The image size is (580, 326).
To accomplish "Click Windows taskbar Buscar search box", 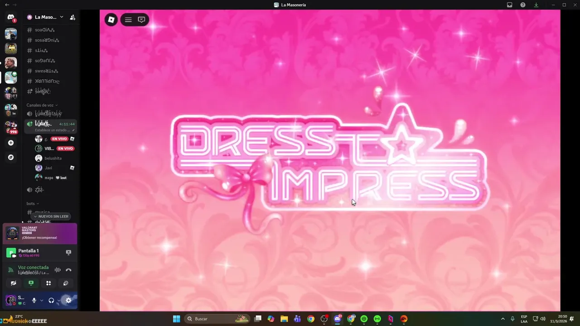I will point(217,319).
